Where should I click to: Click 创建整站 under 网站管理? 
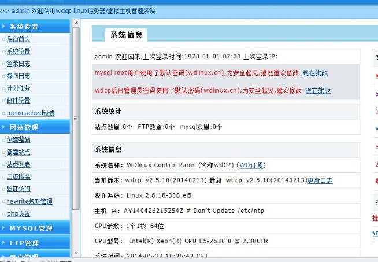[18, 140]
